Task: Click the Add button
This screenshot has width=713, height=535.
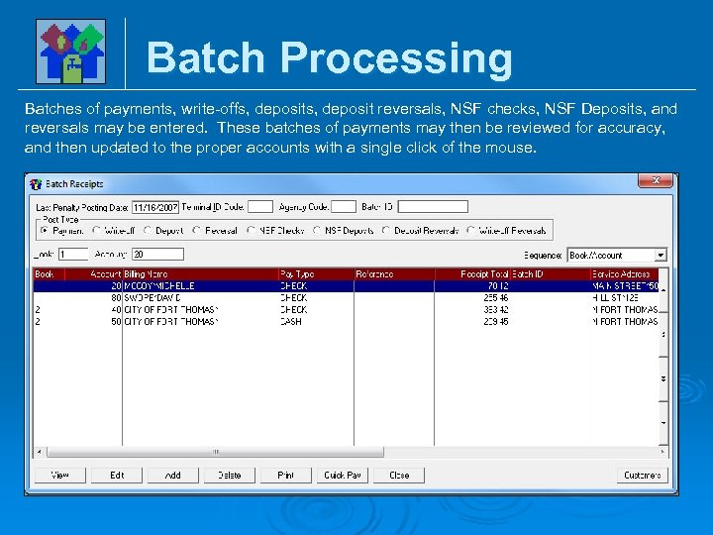Action: coord(172,475)
